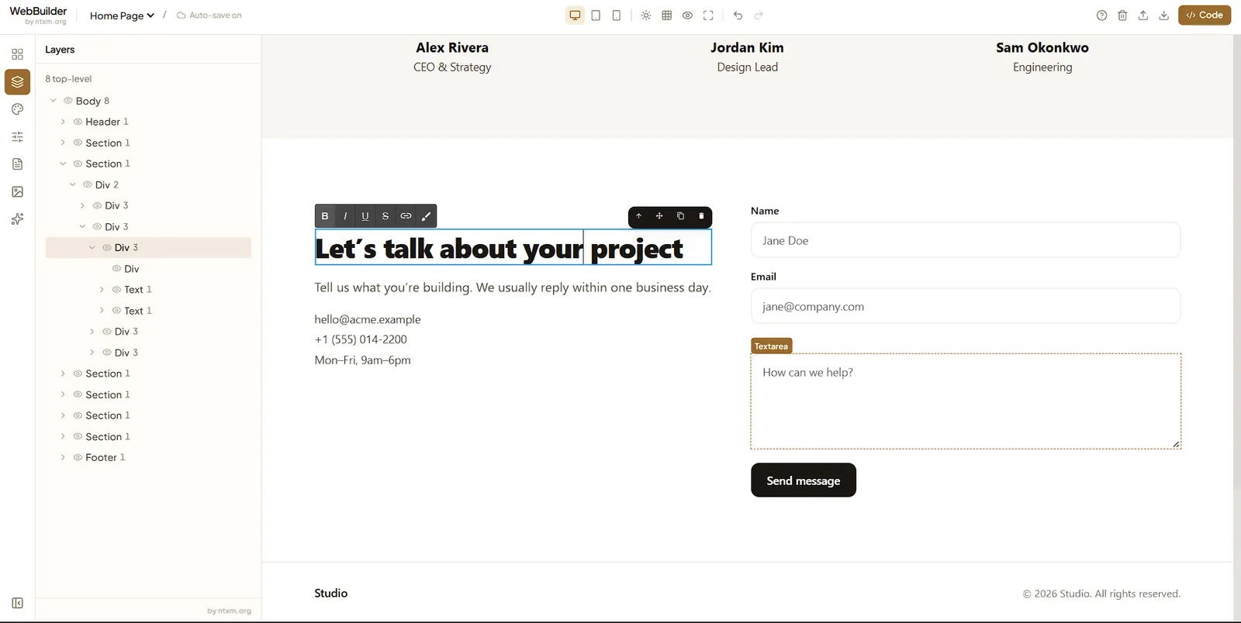The height and width of the screenshot is (623, 1241).
Task: Open the help icon
Action: pyautogui.click(x=1101, y=15)
